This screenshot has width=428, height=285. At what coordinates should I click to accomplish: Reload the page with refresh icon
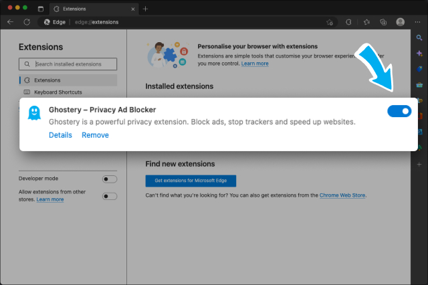click(27, 21)
